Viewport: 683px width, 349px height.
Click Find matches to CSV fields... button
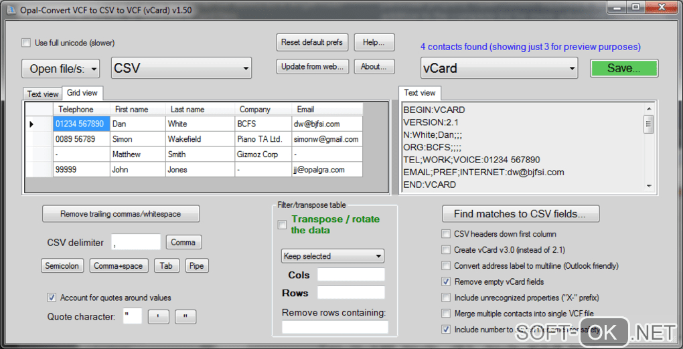tap(520, 214)
